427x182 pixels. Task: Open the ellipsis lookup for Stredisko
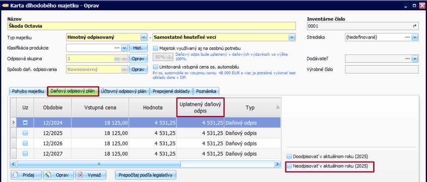[407, 37]
